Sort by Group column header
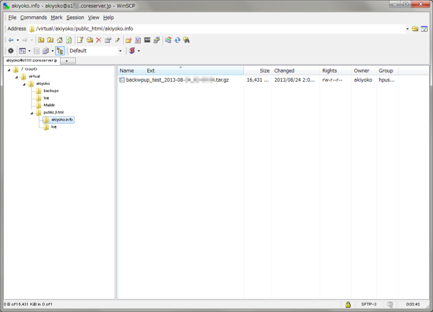 point(387,71)
